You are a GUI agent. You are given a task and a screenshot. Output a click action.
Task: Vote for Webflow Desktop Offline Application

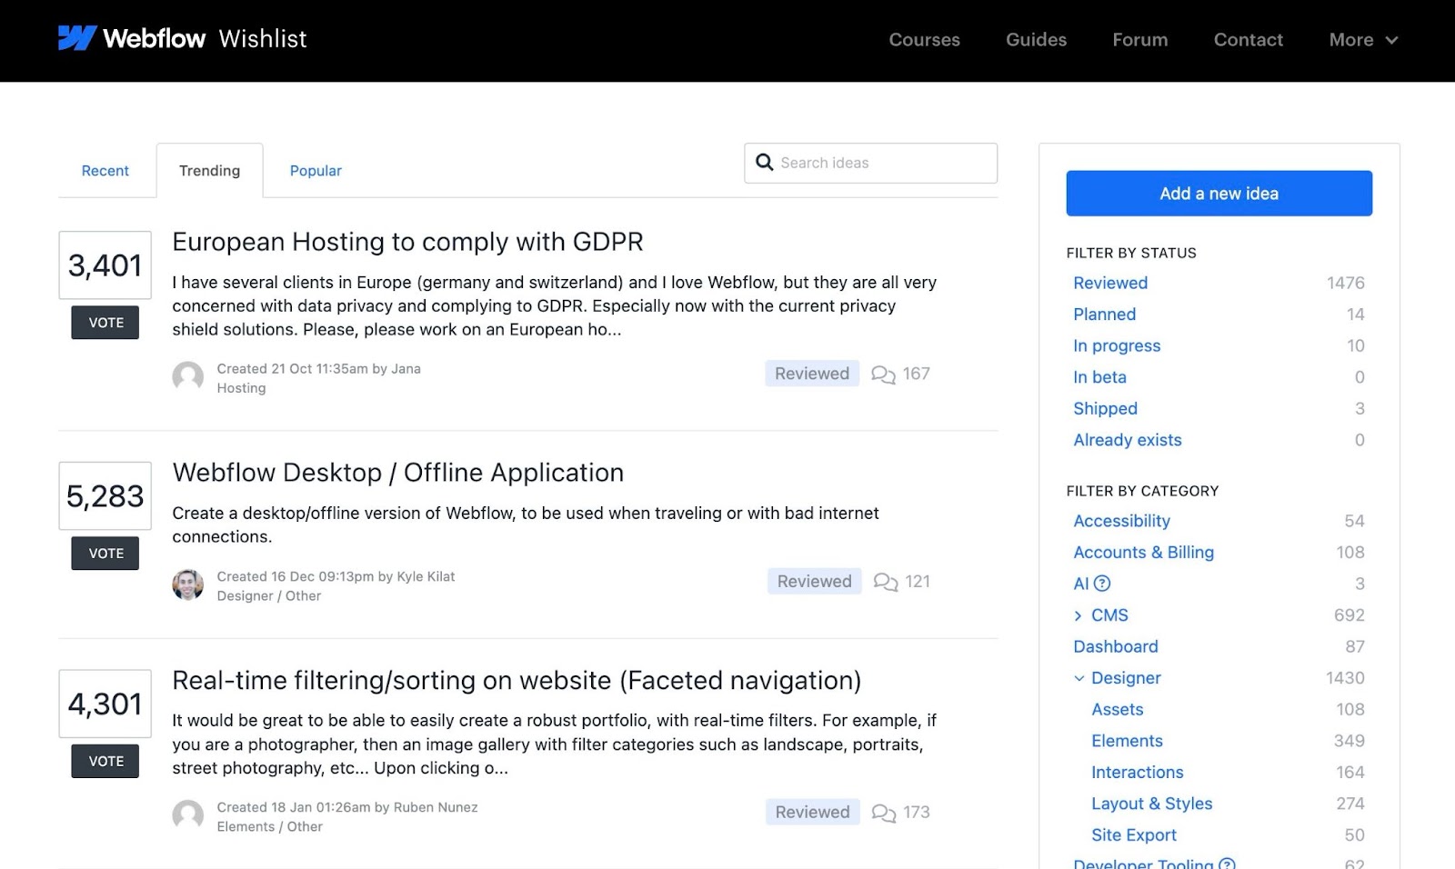tap(105, 554)
